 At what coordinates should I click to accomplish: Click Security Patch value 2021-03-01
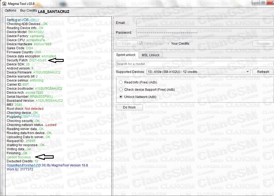click(38, 60)
